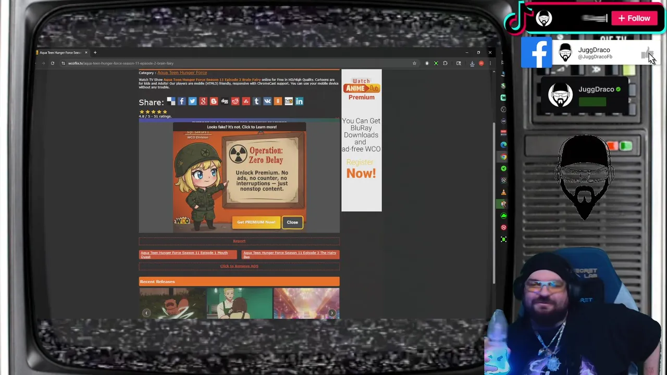Open the second Recent Releases thumbnail
Image resolution: width=667 pixels, height=375 pixels.
pyautogui.click(x=239, y=303)
